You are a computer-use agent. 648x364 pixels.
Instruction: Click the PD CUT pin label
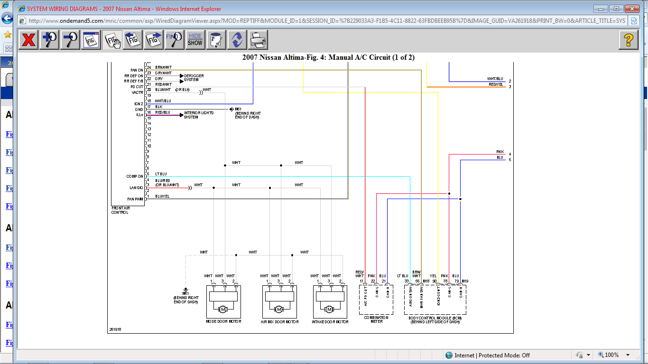137,87
